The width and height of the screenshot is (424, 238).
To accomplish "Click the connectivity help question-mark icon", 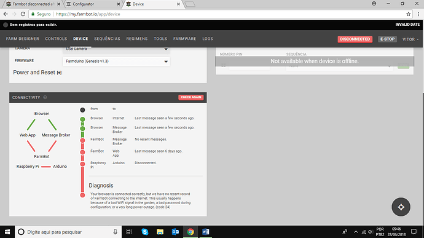I will pyautogui.click(x=45, y=97).
